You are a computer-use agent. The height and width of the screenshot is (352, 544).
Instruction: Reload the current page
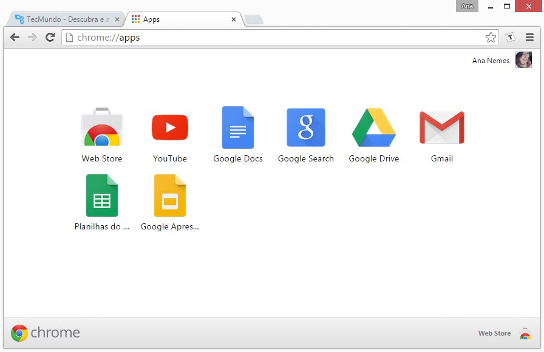50,37
